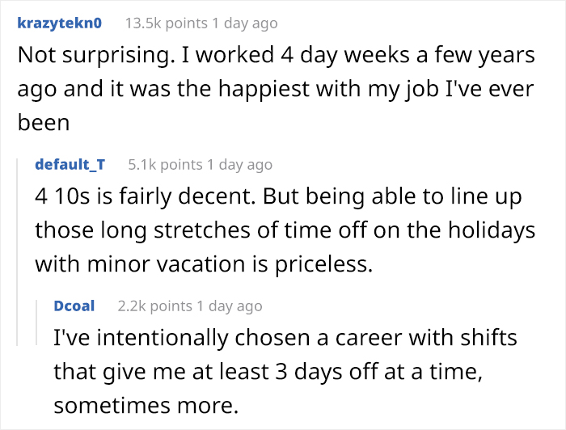The image size is (566, 430).
Task: Open krazytekn0's user profile
Action: (x=59, y=23)
